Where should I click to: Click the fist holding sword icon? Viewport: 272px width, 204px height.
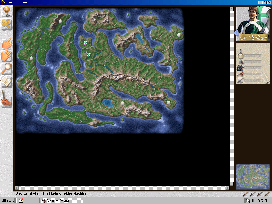pyautogui.click(x=240, y=74)
